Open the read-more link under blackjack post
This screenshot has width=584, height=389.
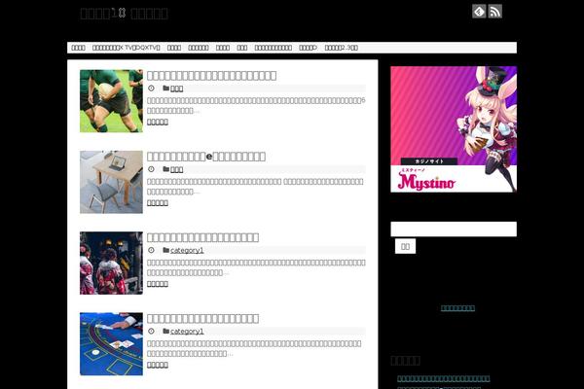point(158,366)
